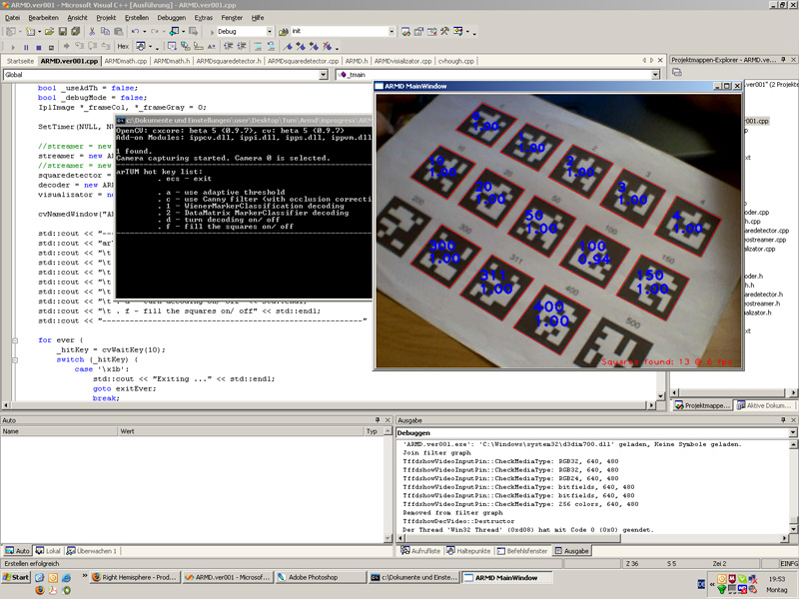Jump to next bookmark icon
The height and width of the screenshot is (599, 799).
point(301,46)
